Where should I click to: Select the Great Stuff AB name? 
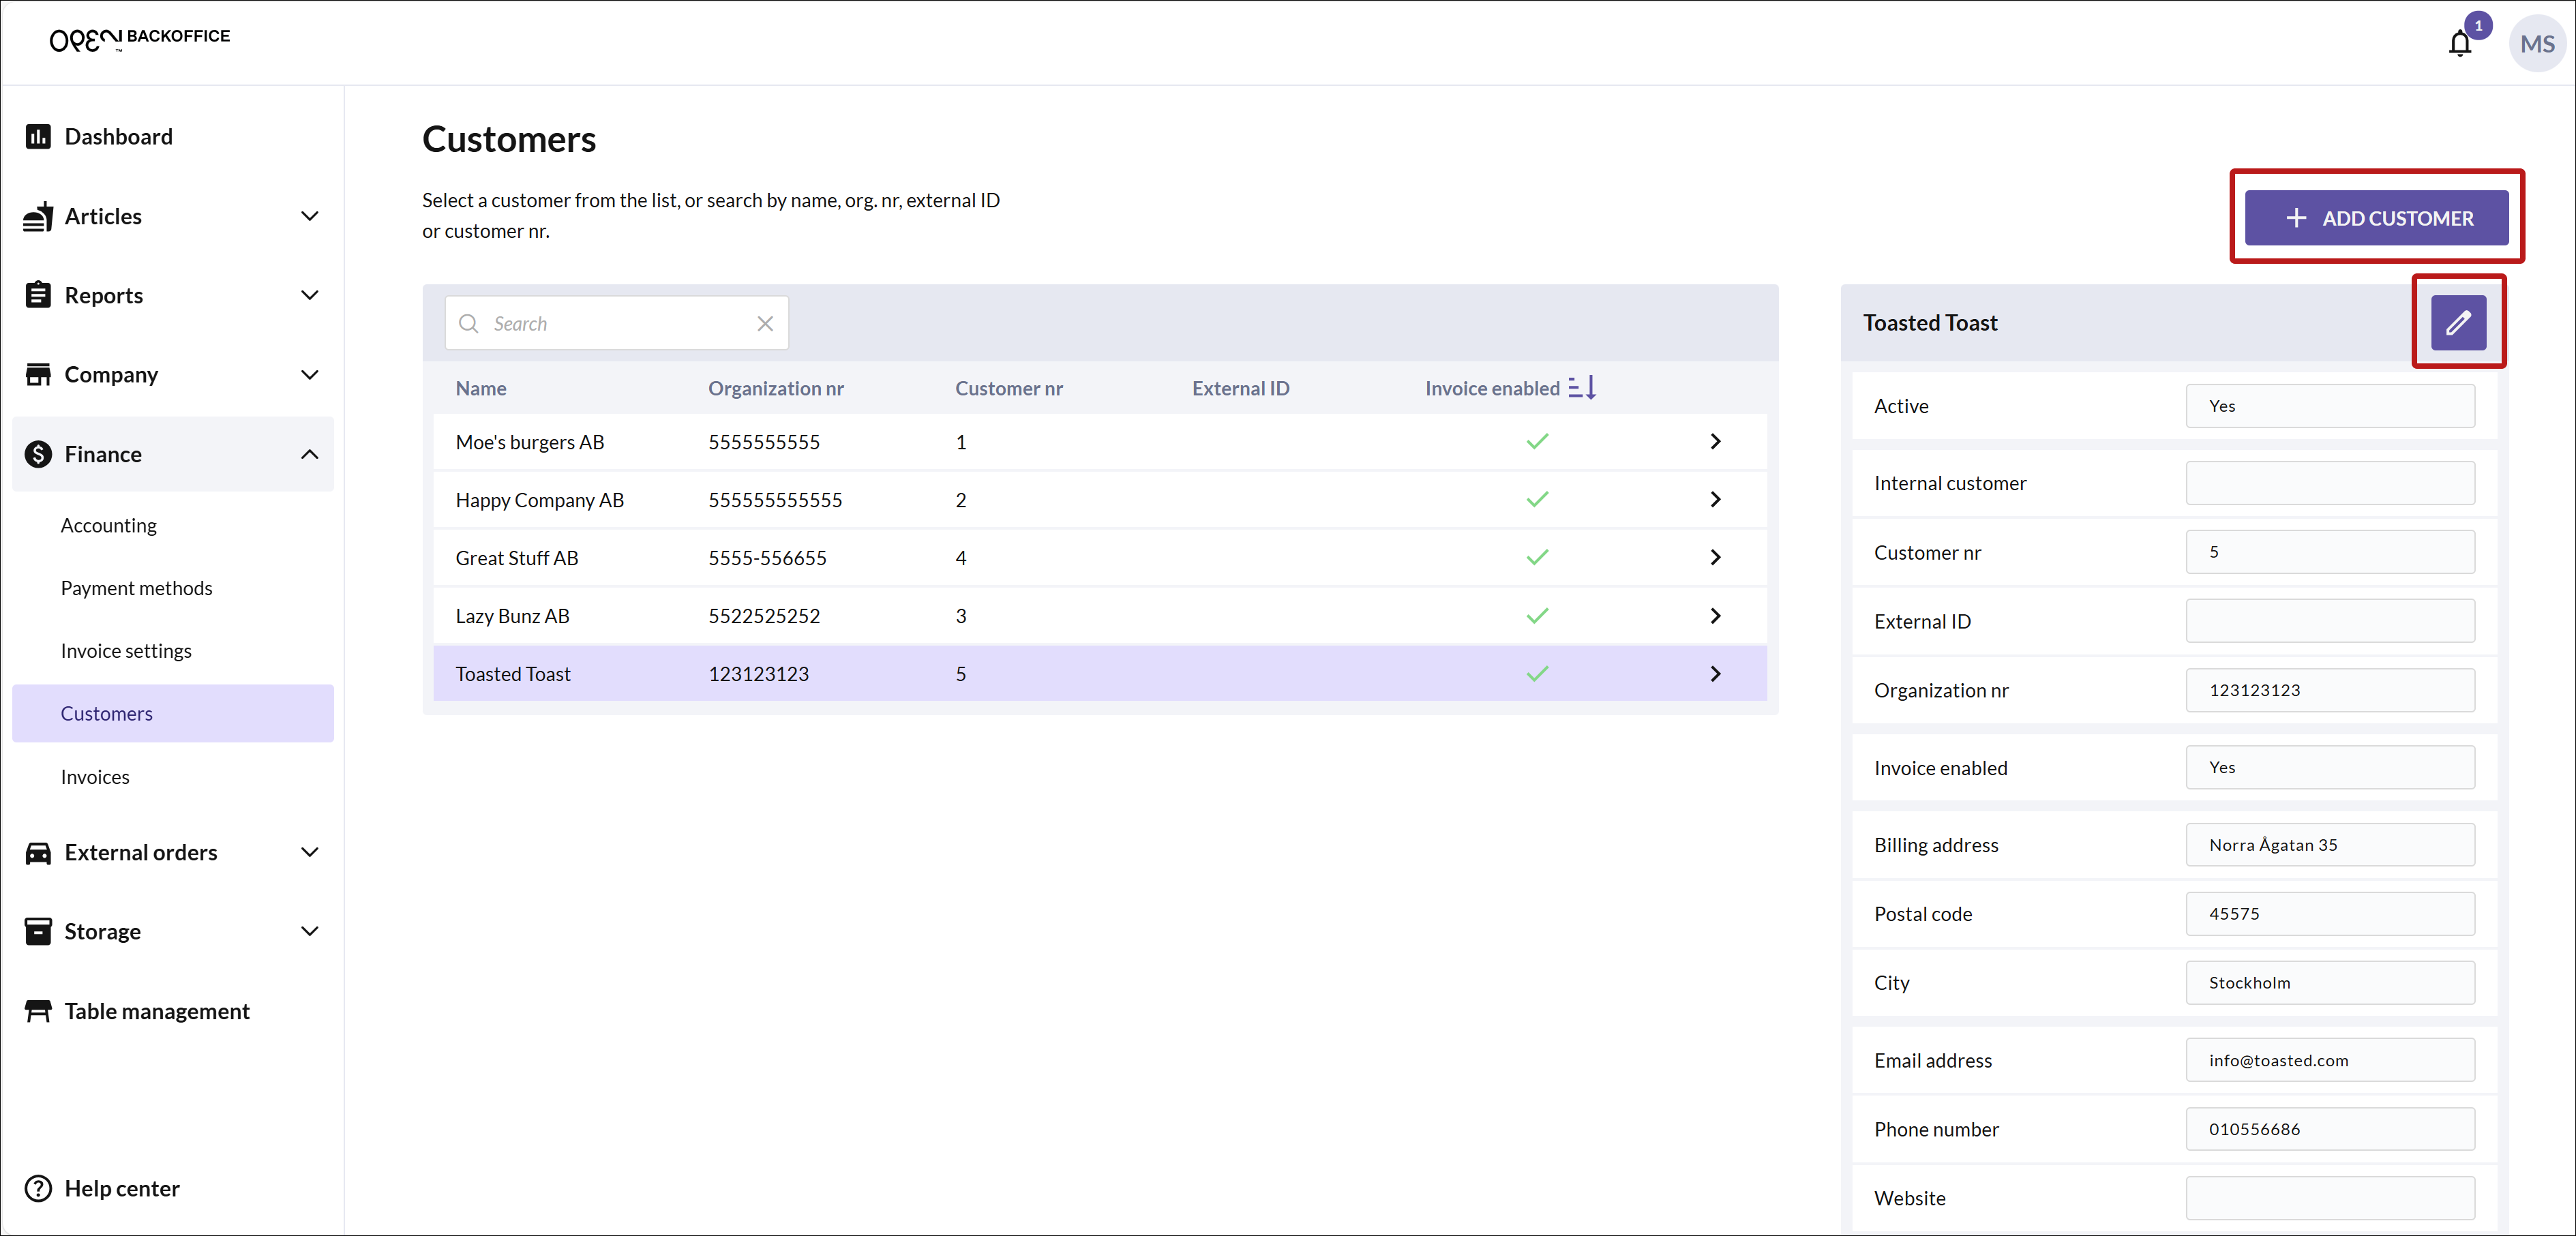pyautogui.click(x=517, y=558)
